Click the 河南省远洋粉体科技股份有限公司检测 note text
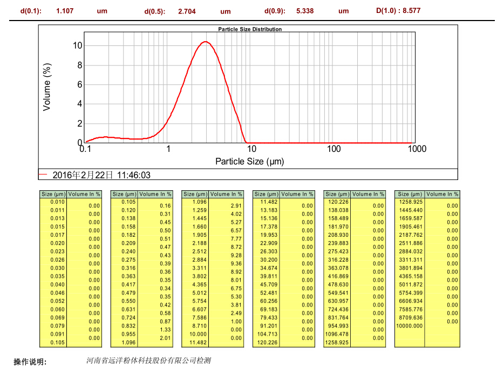The width and height of the screenshot is (497, 380). click(148, 361)
